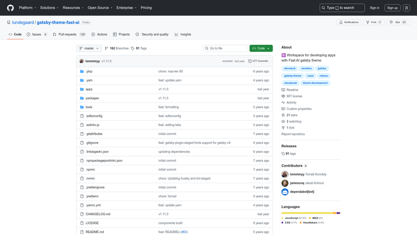Click the gatsby topic tag
417x235 pixels.
pos(322,68)
